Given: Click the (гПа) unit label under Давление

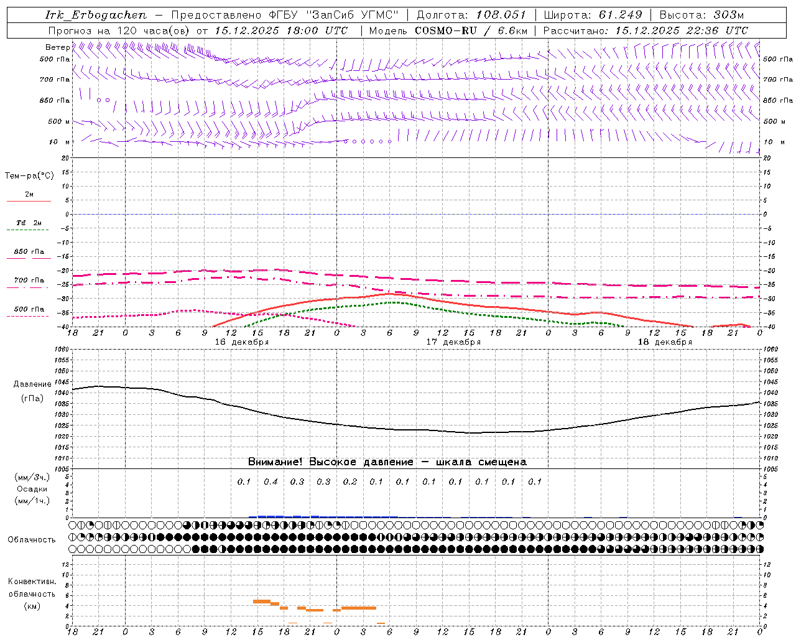Looking at the screenshot, I should (x=32, y=399).
